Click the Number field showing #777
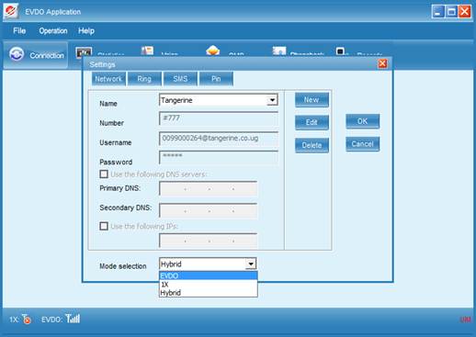This screenshot has height=337, width=476. click(x=219, y=118)
